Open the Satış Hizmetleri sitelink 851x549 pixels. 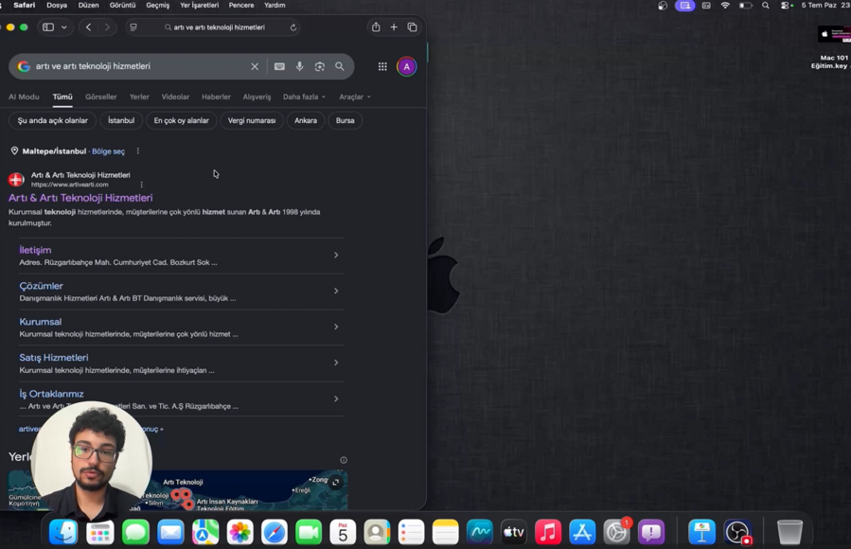(x=54, y=358)
